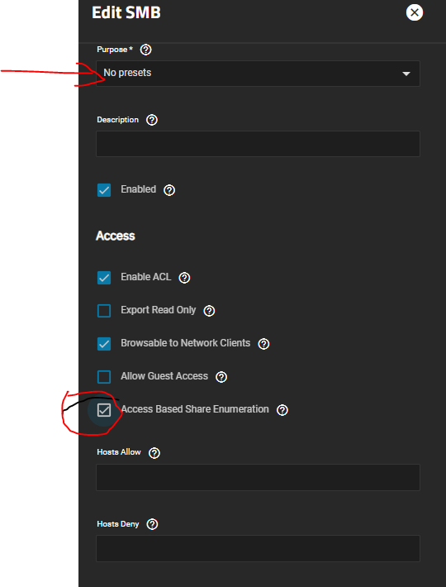Disable the Enable ACL checkbox
Viewport: 446px width, 587px height.
tap(104, 278)
